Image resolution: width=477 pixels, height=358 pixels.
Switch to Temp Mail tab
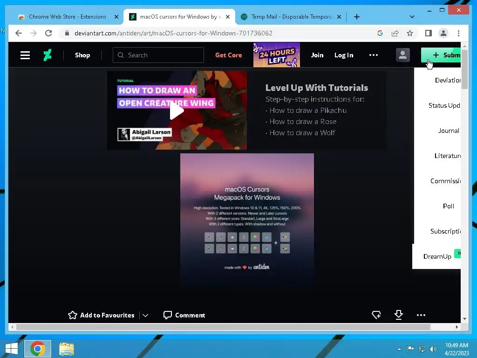coord(292,17)
